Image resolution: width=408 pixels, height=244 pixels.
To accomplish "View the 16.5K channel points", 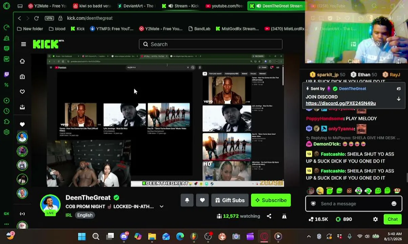I will coord(319,219).
